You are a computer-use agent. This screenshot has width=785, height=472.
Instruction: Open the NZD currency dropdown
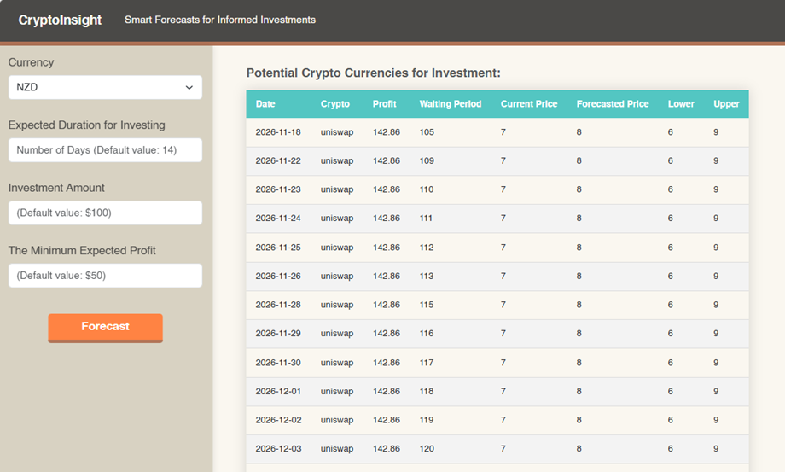click(x=105, y=87)
